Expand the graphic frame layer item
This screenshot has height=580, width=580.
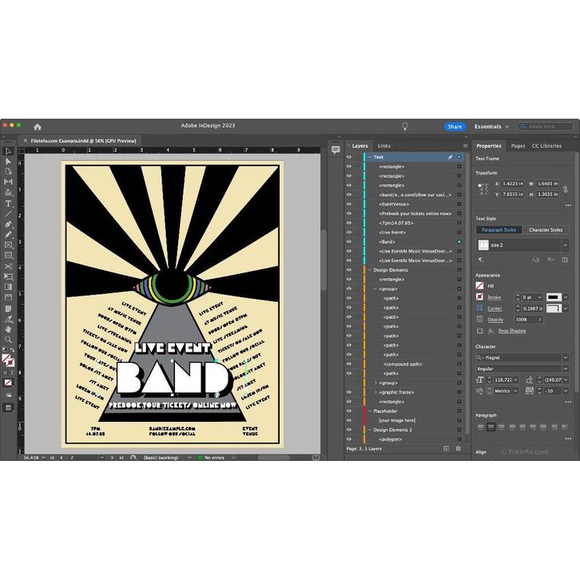(376, 392)
